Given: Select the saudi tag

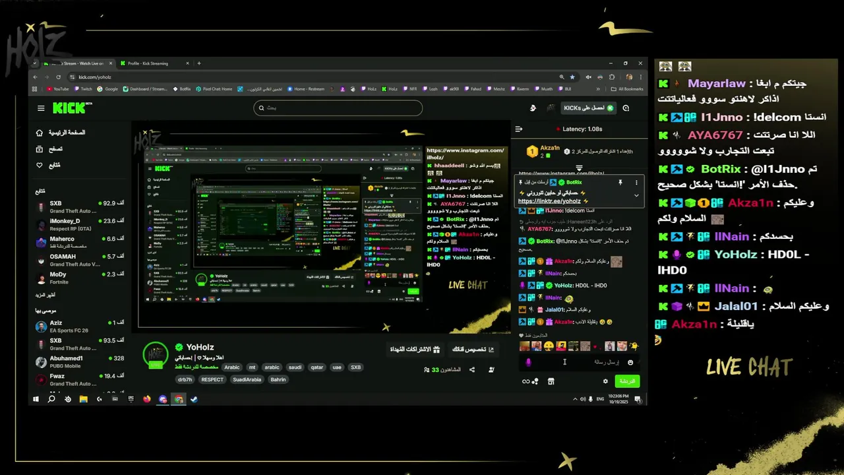Looking at the screenshot, I should 295,367.
